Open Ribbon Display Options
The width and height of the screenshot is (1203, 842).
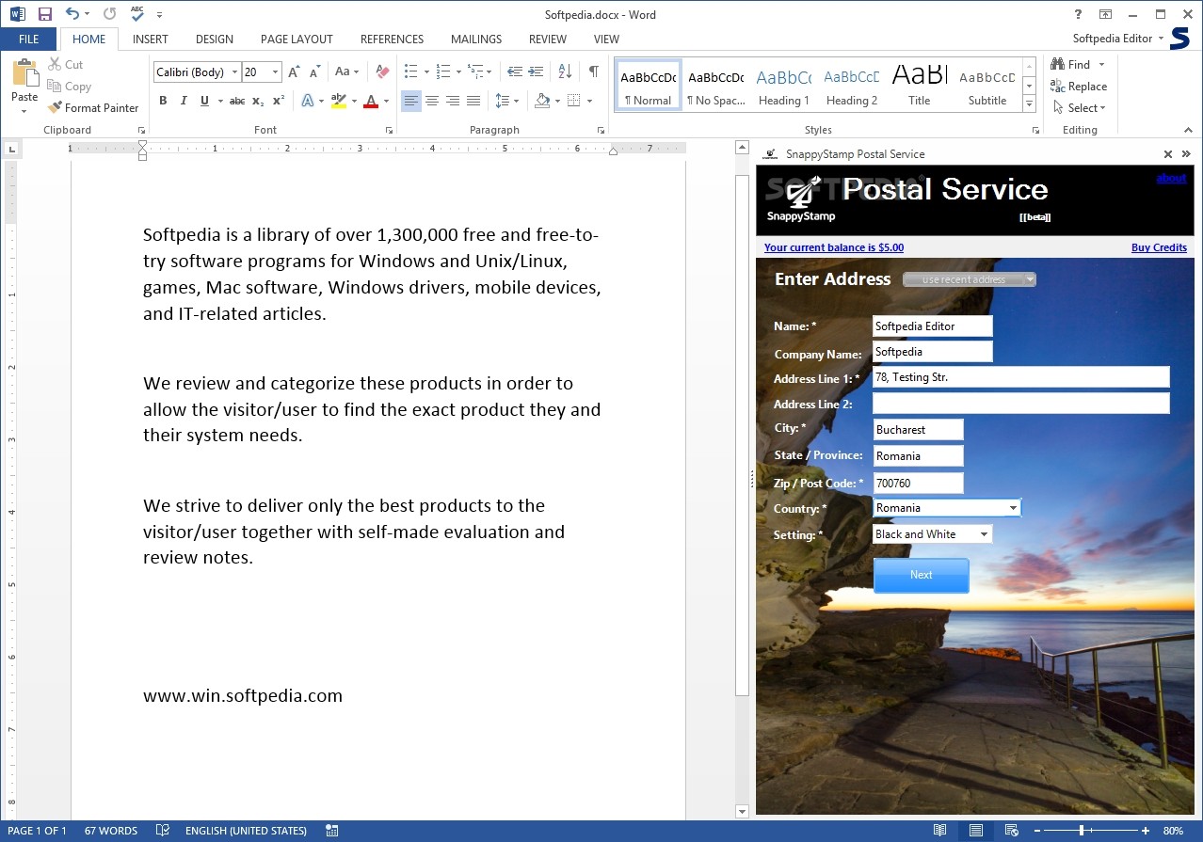[1105, 14]
